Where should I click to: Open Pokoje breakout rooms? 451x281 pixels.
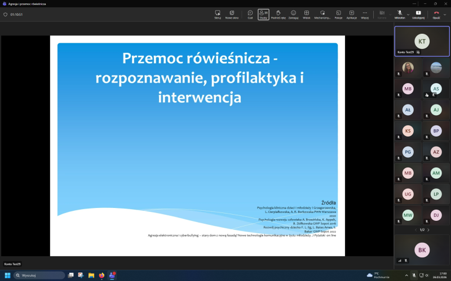click(338, 14)
